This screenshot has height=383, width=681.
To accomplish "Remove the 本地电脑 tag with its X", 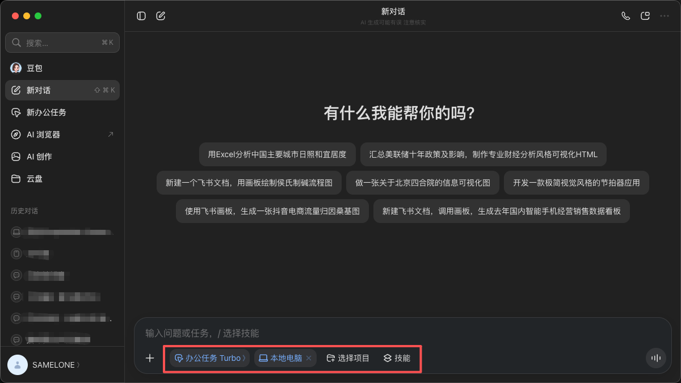I will [309, 358].
